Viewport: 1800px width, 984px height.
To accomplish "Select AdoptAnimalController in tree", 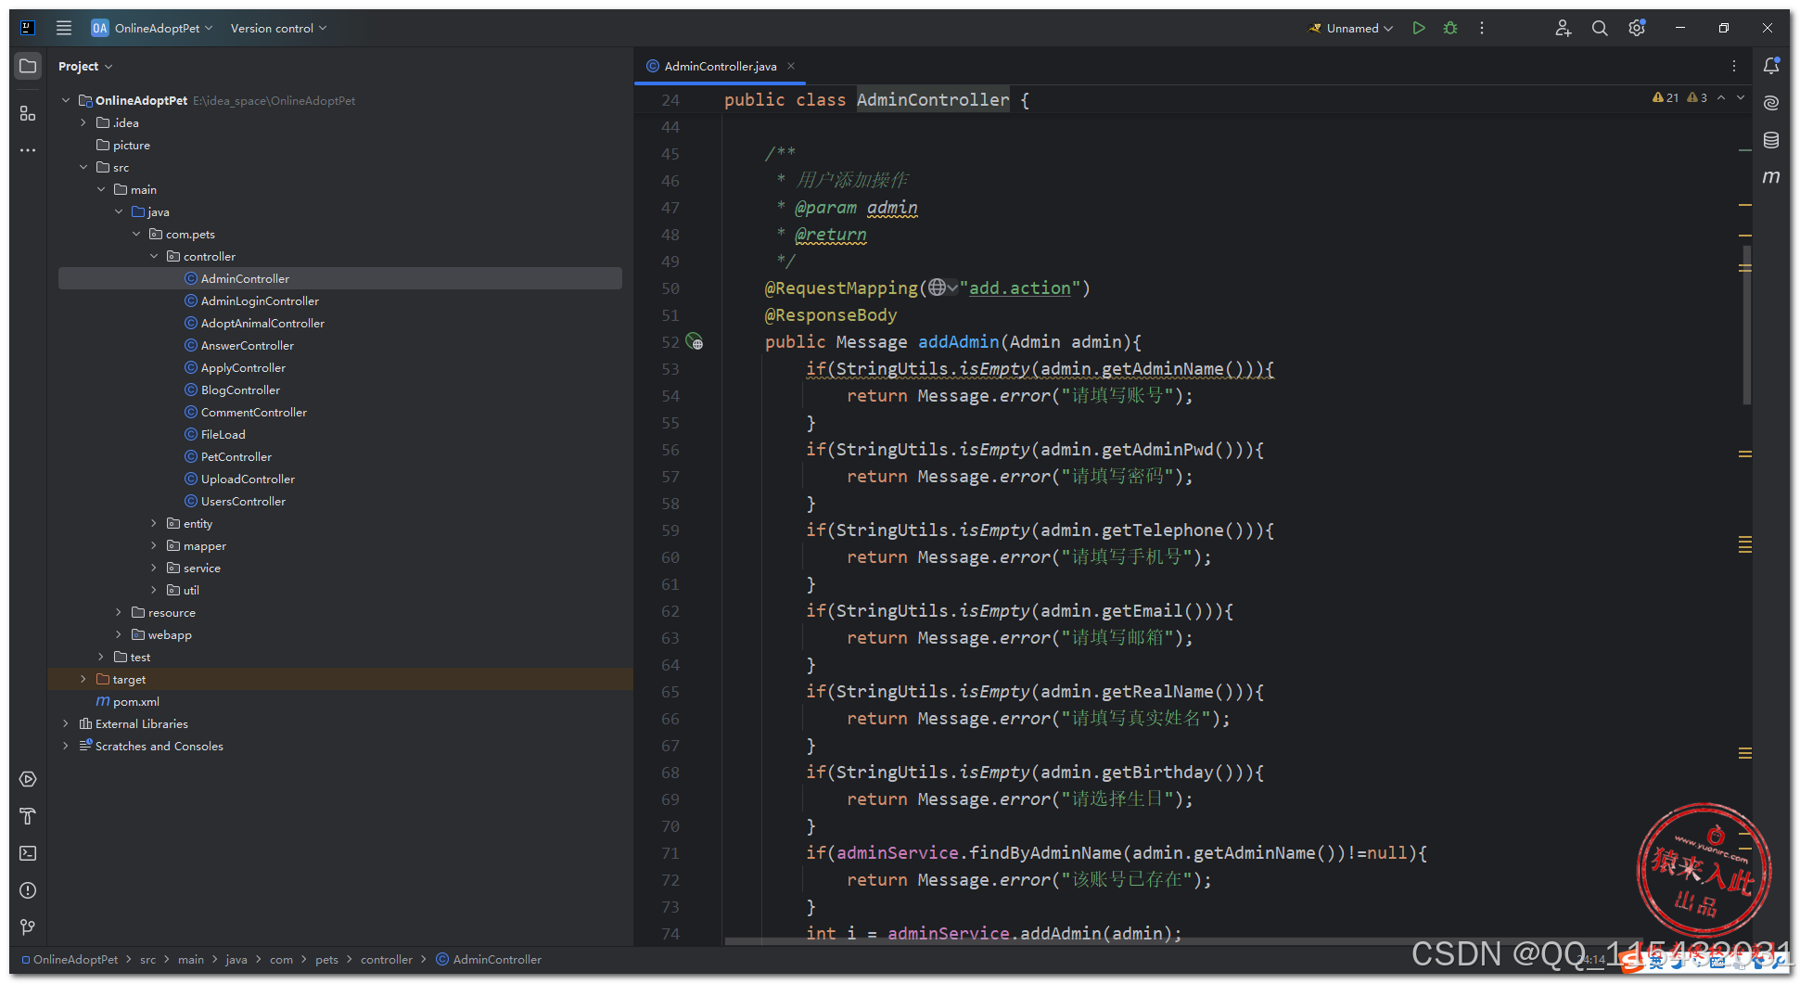I will [262, 323].
